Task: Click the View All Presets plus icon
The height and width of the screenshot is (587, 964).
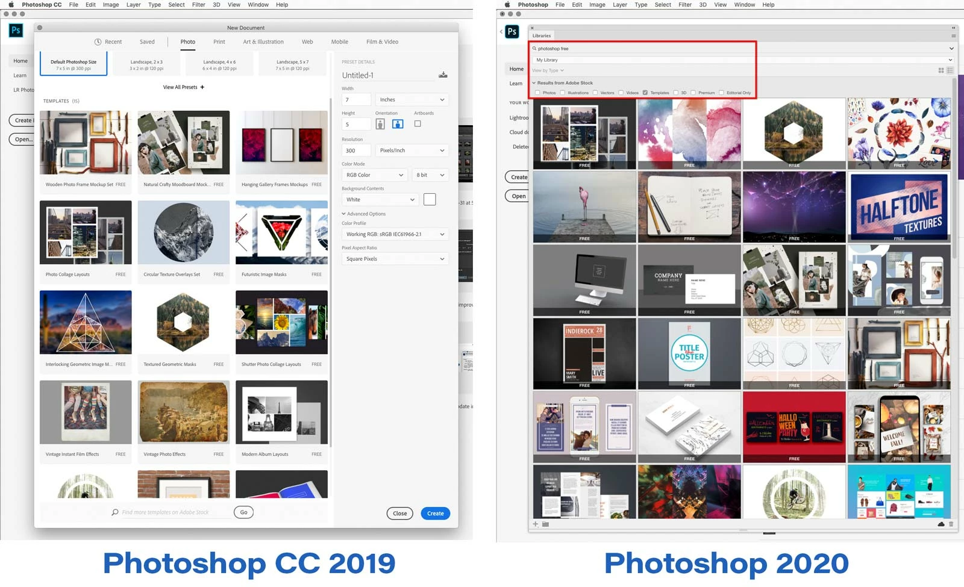Action: [202, 87]
